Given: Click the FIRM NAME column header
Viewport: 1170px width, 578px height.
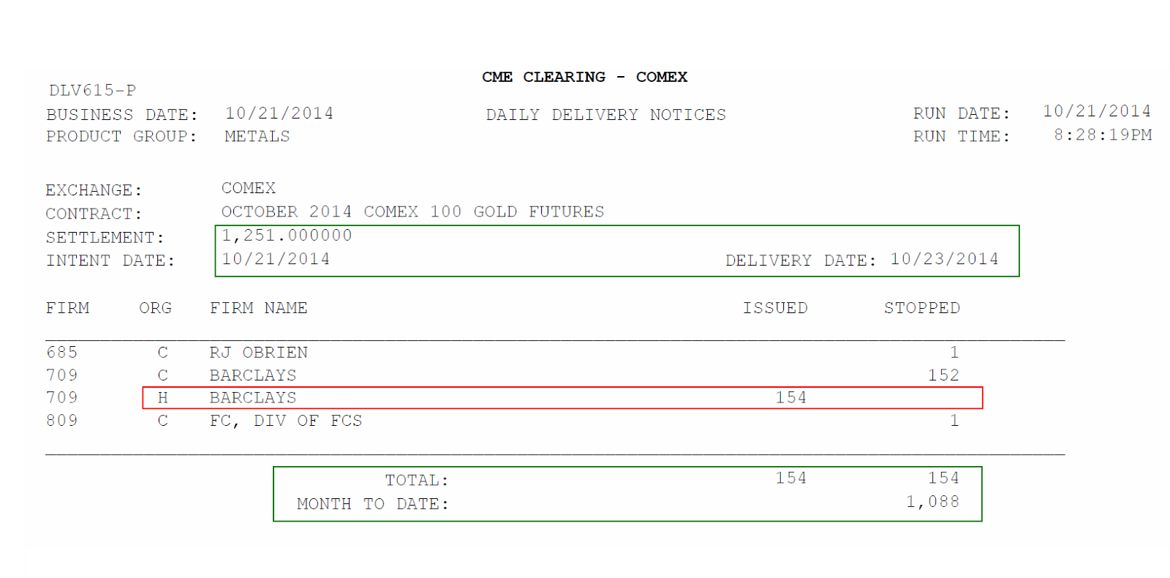Looking at the screenshot, I should tap(258, 308).
